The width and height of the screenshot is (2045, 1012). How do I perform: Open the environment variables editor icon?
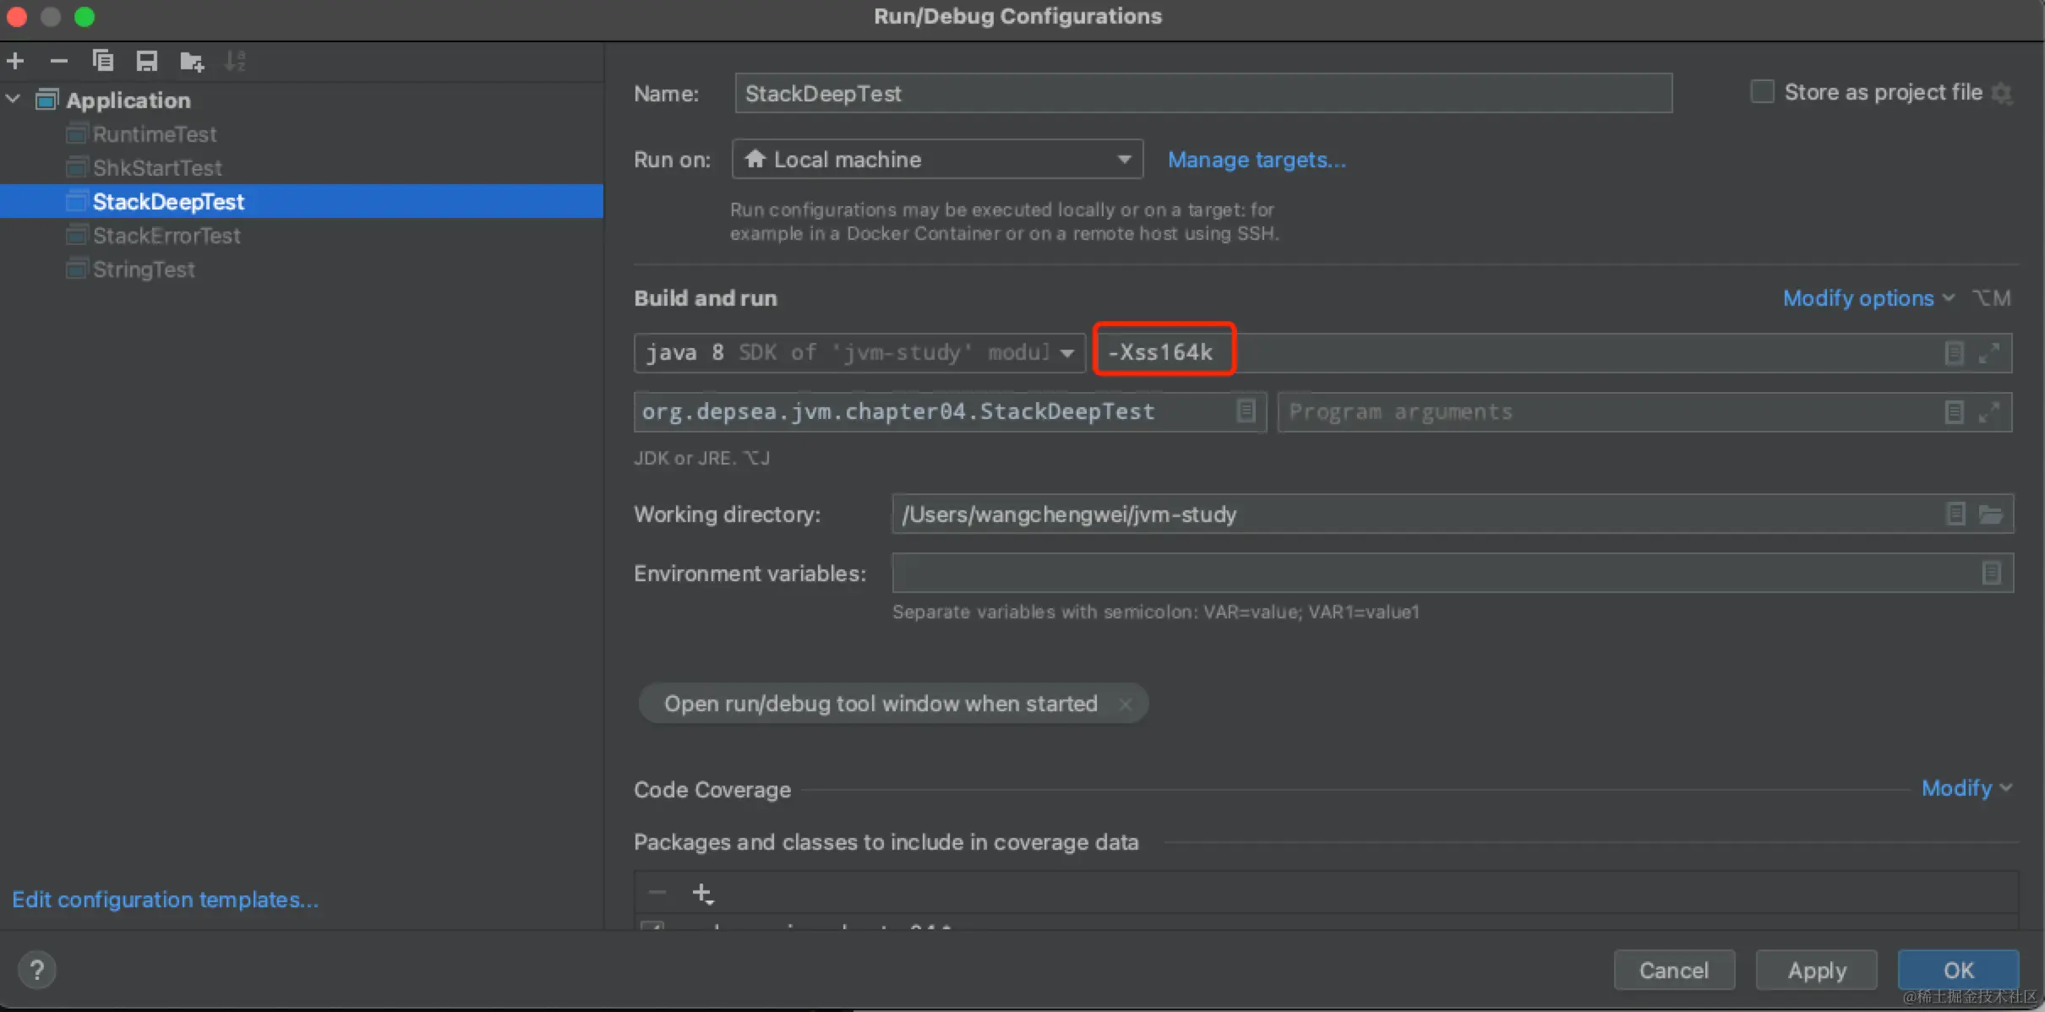[x=1991, y=574]
